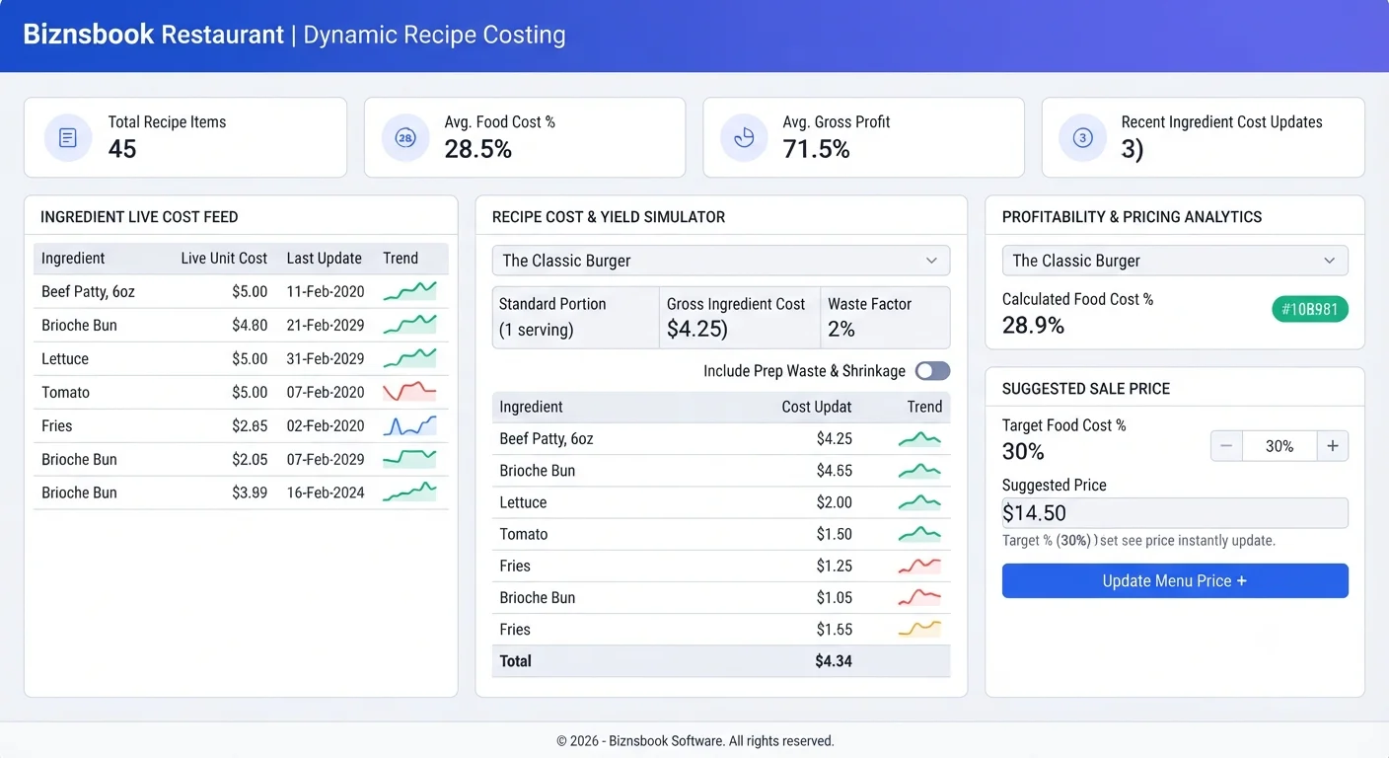The height and width of the screenshot is (758, 1389).
Task: Click the 16-Feb-2024 date cell
Action: [x=326, y=493]
